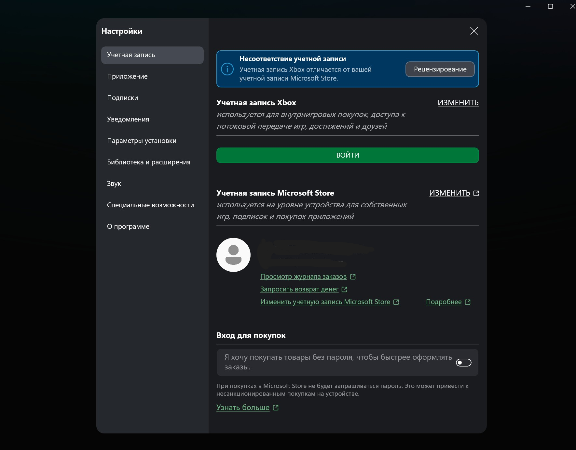
Task: Click external-link icon beside Просмотр журнала заказов
Action: (352, 276)
